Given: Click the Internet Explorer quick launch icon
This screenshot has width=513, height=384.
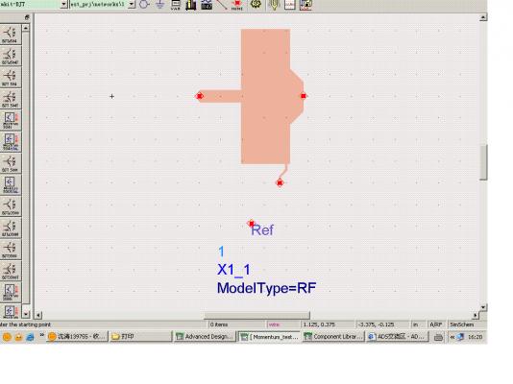Looking at the screenshot, I should click(30, 337).
